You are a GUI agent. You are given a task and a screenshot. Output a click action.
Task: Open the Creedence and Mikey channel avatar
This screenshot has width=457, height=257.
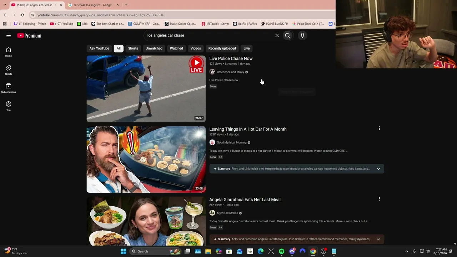[x=212, y=72]
